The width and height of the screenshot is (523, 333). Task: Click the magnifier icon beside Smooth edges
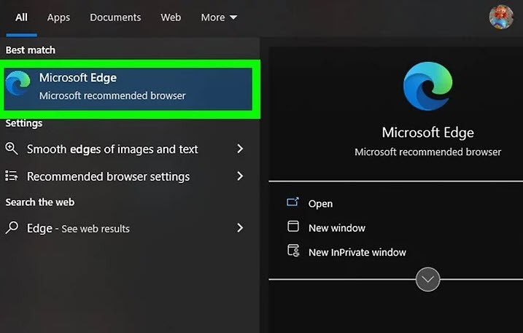click(x=12, y=149)
